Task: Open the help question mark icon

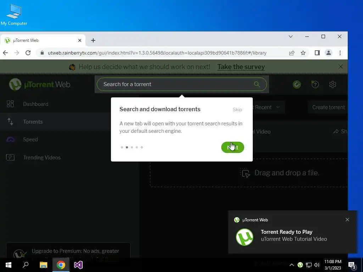Action: pos(315,84)
